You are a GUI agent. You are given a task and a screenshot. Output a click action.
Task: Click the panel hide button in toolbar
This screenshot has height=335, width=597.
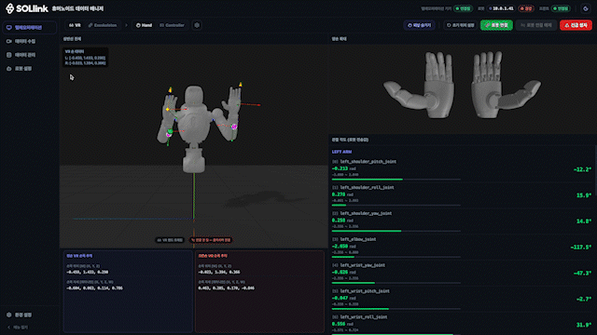pyautogui.click(x=419, y=25)
